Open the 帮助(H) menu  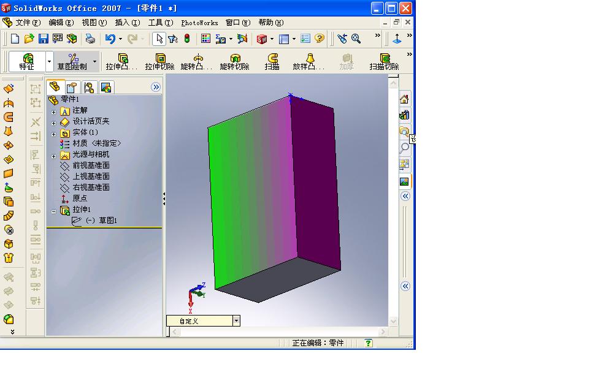click(271, 23)
